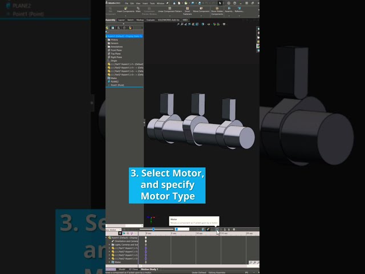Click the Home icon in top toolbar

pos(175,3)
